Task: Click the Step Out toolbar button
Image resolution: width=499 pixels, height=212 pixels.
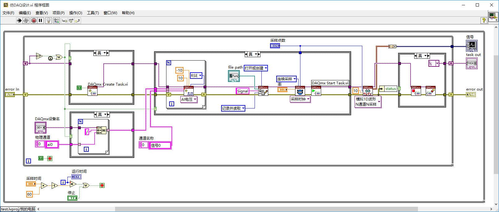Action: 78,20
